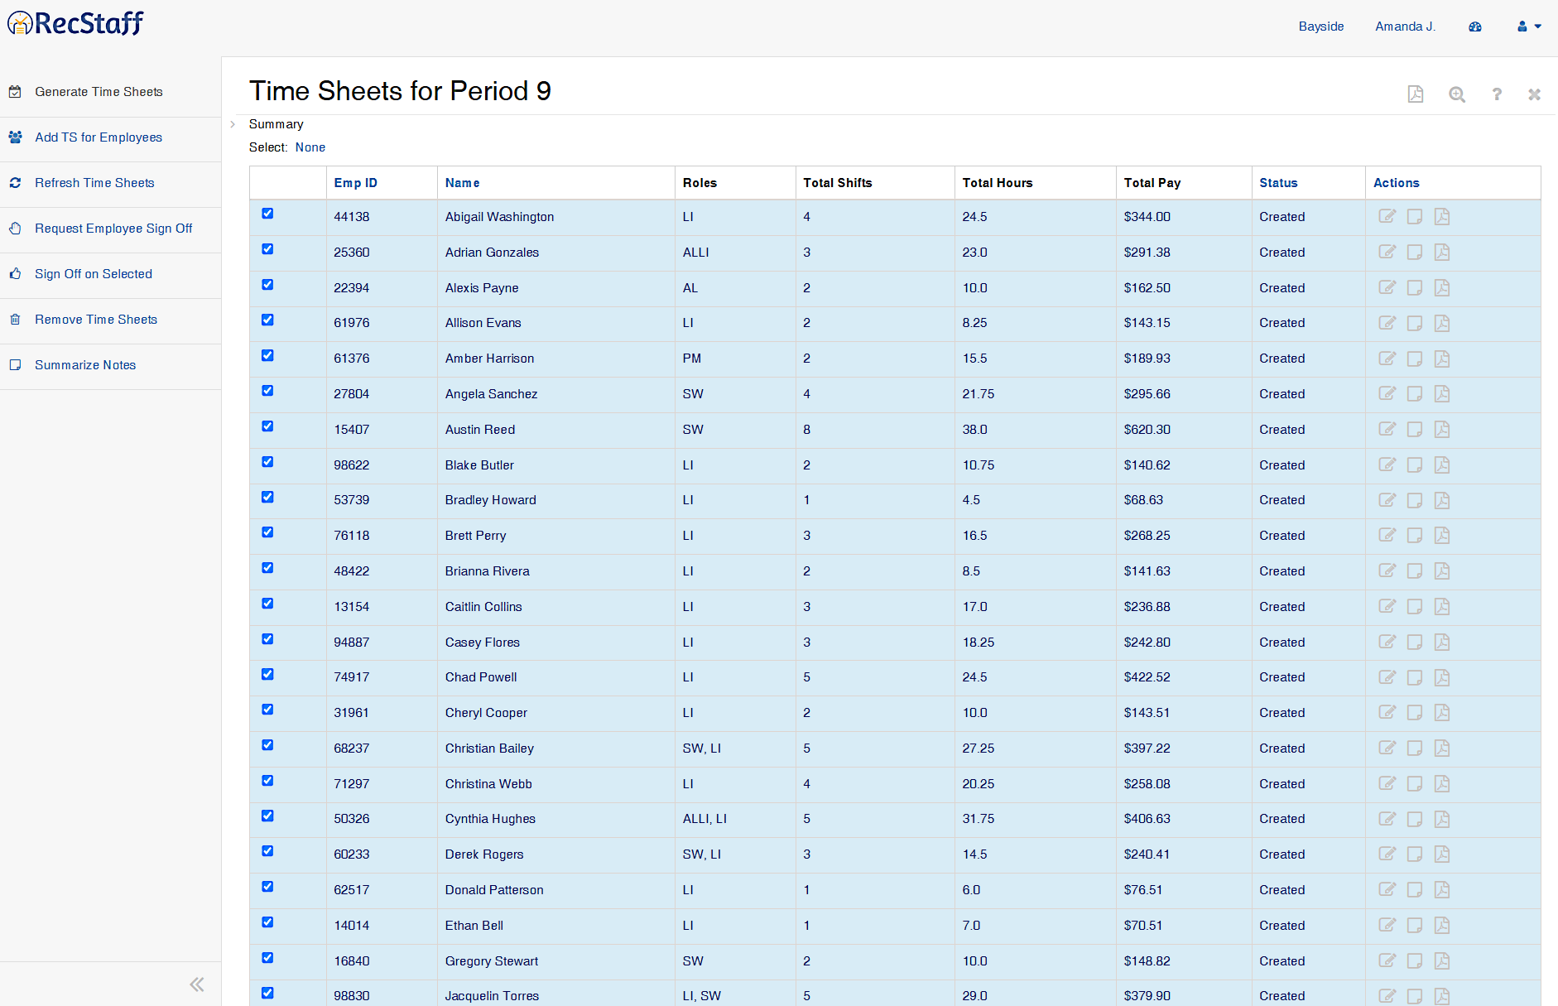Edit Chad Powell's time sheet
This screenshot has width=1558, height=1006.
pyautogui.click(x=1387, y=677)
